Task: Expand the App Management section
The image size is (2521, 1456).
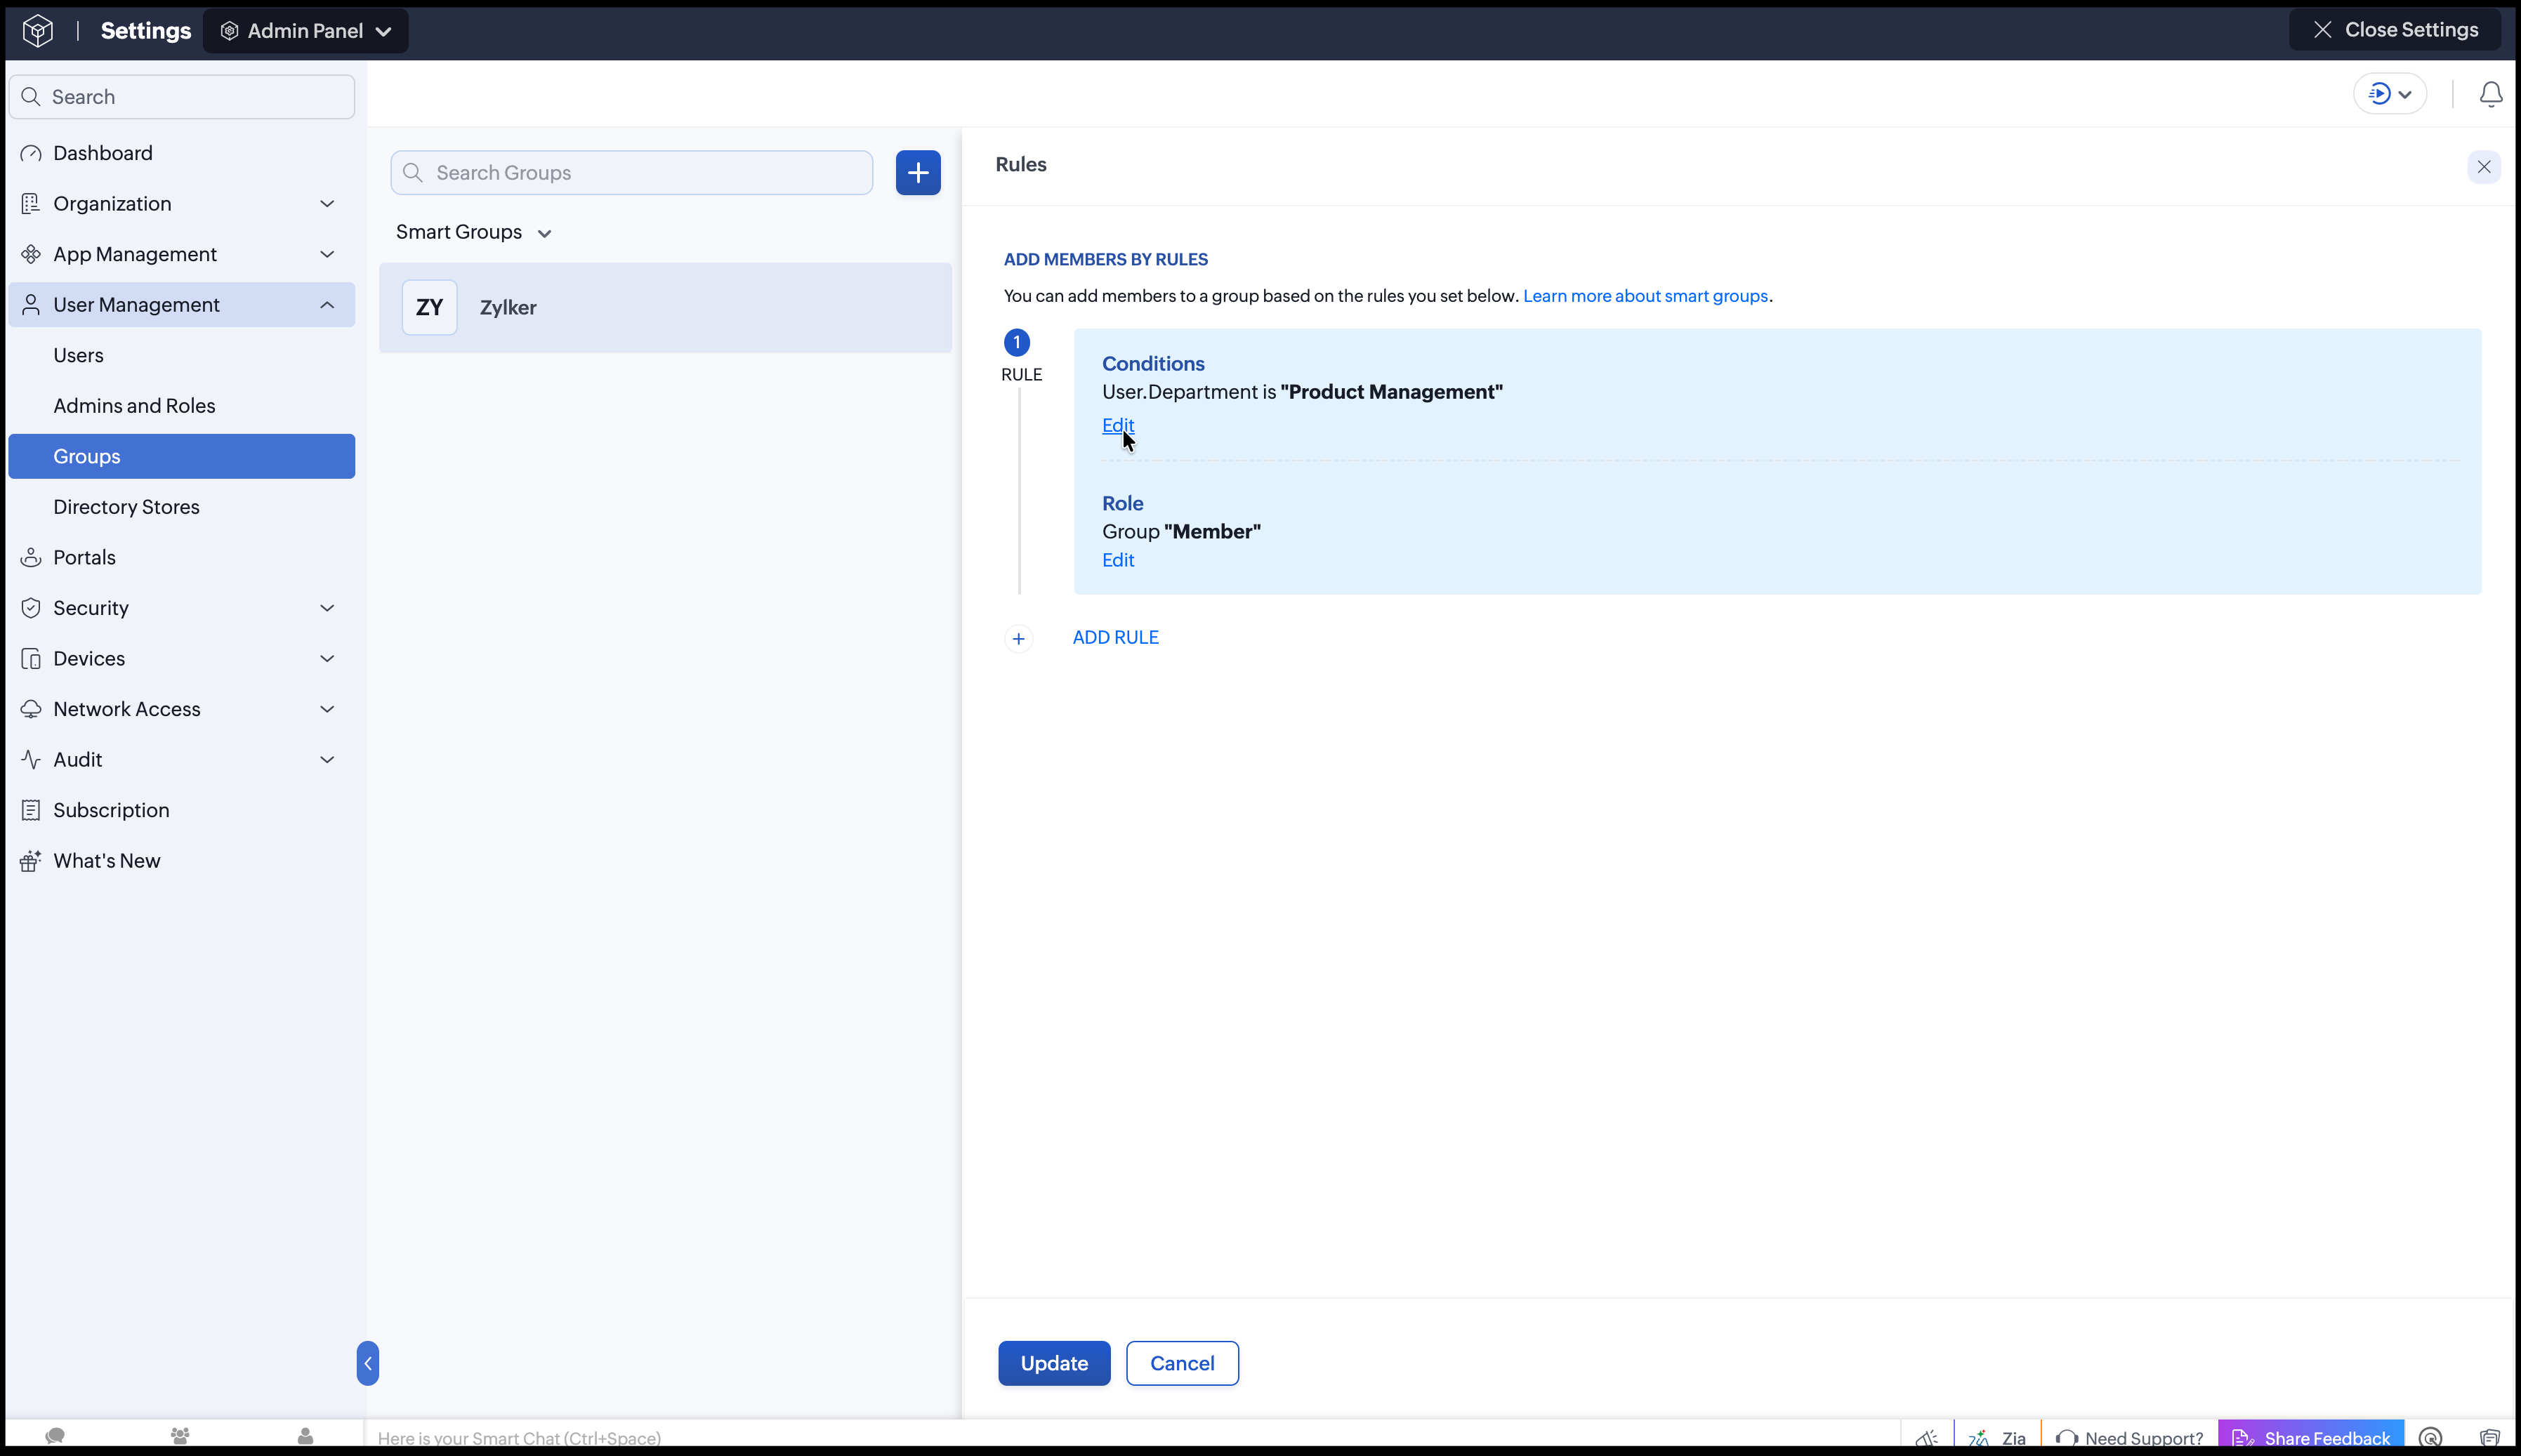Action: click(x=182, y=254)
